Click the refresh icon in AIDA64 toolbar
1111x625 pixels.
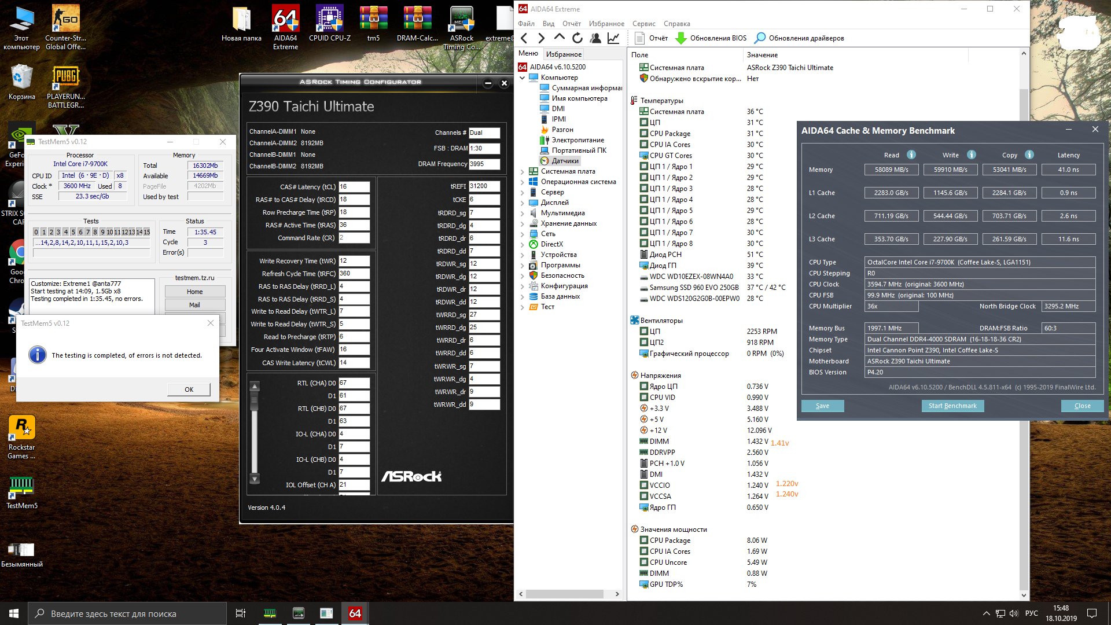click(577, 38)
